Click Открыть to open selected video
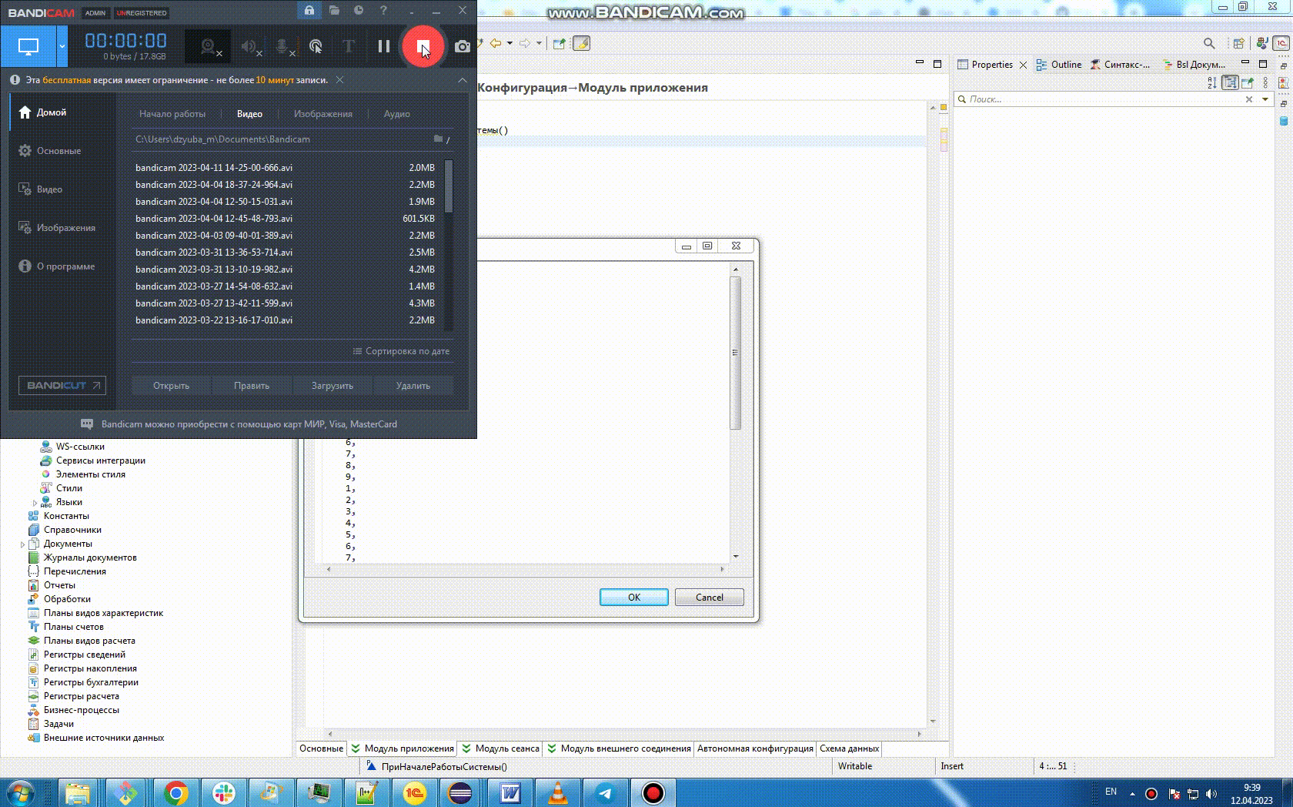Viewport: 1293px width, 807px height. point(170,385)
